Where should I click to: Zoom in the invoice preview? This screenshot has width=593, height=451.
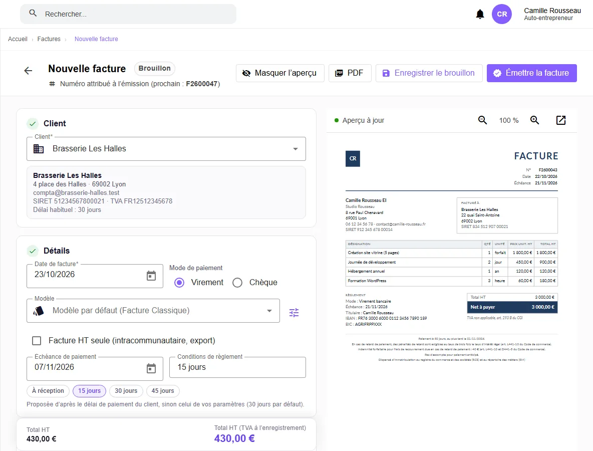[x=534, y=120]
